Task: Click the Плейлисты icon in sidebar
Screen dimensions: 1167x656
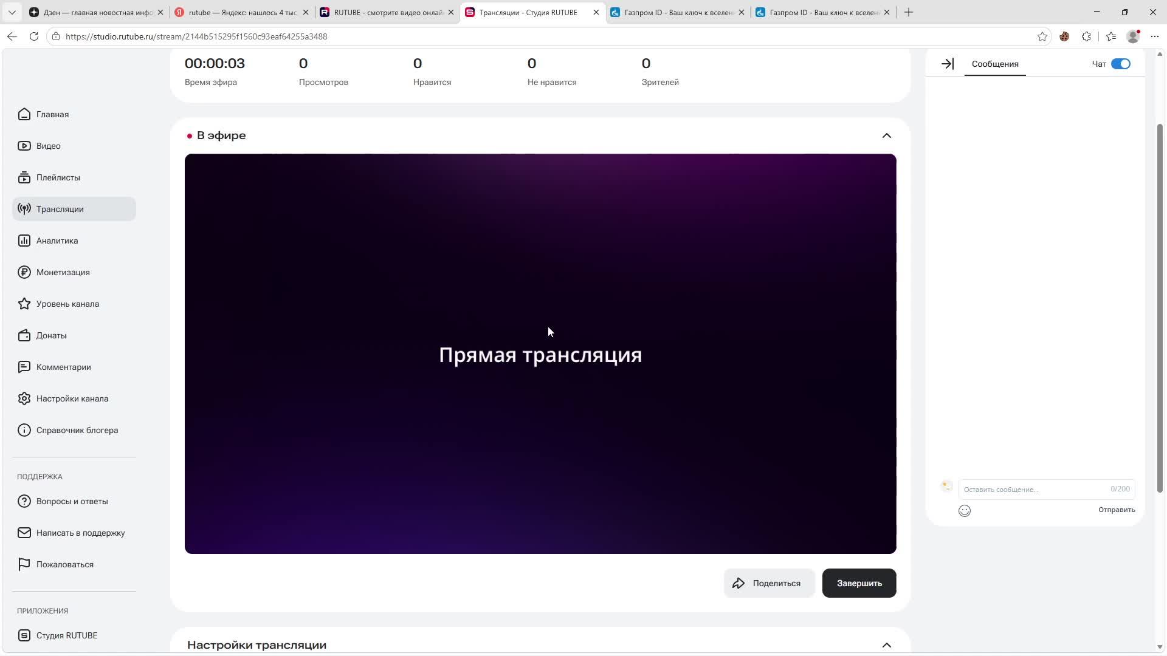Action: tap(24, 177)
